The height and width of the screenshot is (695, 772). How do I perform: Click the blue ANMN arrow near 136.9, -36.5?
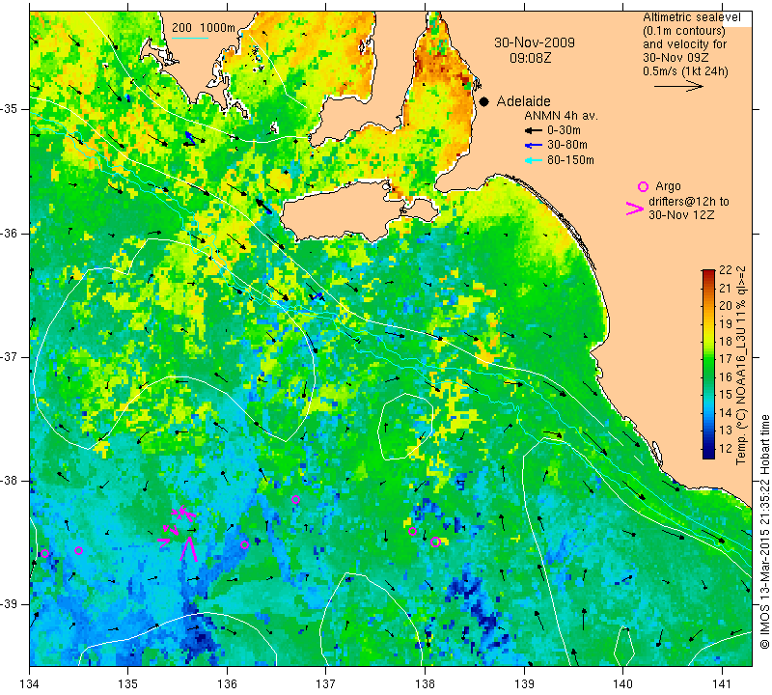317,296
